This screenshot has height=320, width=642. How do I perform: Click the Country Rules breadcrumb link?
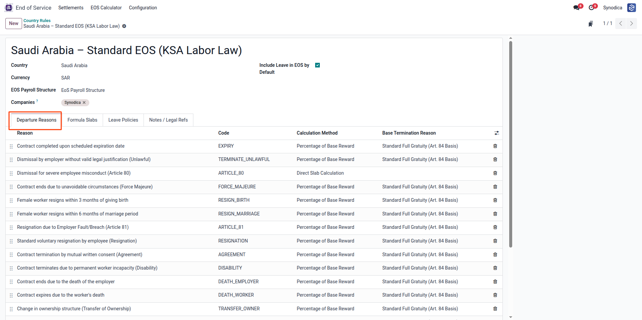tap(37, 20)
